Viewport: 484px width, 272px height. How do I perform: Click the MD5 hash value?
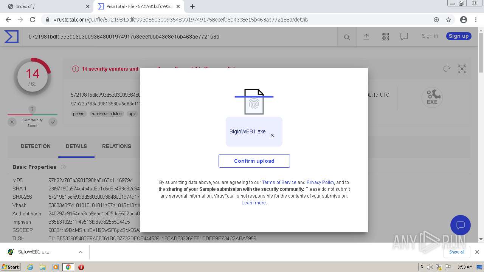coord(91,181)
